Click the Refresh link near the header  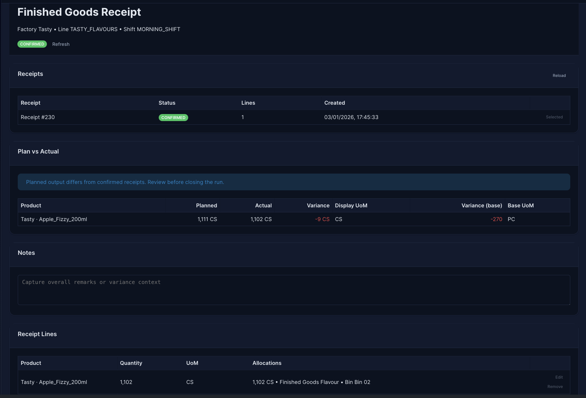[61, 44]
